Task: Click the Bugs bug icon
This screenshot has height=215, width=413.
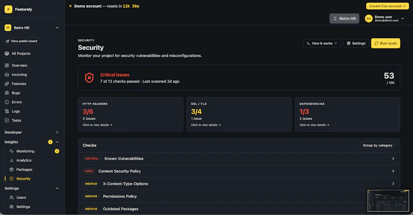Action: click(7, 93)
